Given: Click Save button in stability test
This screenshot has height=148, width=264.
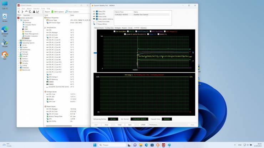Looking at the screenshot, I should tap(130, 125).
